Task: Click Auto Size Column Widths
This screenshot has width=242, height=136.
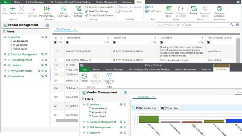Action: [x=100, y=7]
